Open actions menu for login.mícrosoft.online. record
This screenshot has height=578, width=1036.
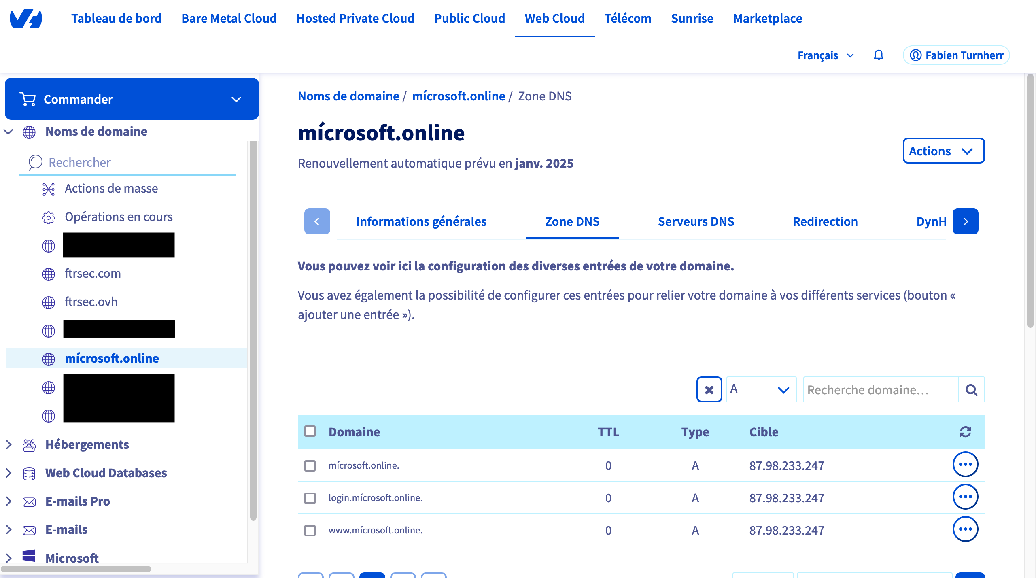coord(965,497)
